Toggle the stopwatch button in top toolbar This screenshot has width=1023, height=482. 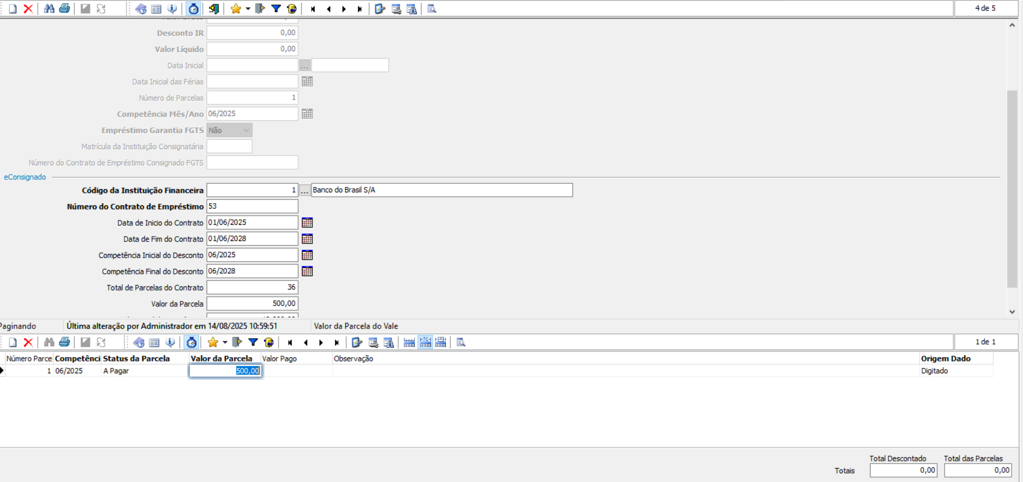[x=193, y=9]
